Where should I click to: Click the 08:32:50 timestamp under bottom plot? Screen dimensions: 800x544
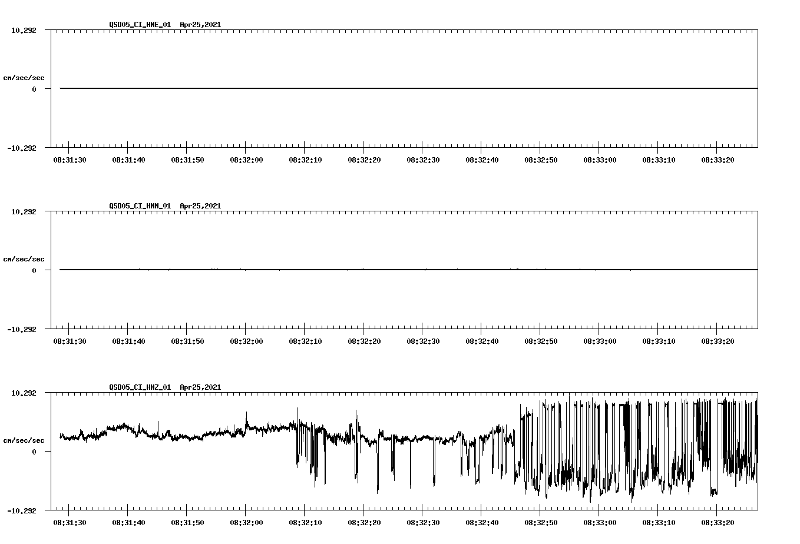point(542,522)
